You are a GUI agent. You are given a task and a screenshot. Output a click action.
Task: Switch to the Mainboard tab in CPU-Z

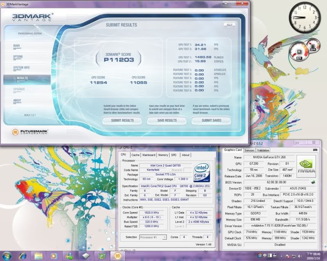tap(149, 155)
